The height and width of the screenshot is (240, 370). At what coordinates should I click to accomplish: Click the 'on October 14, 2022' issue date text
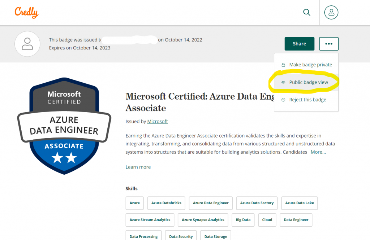[180, 40]
